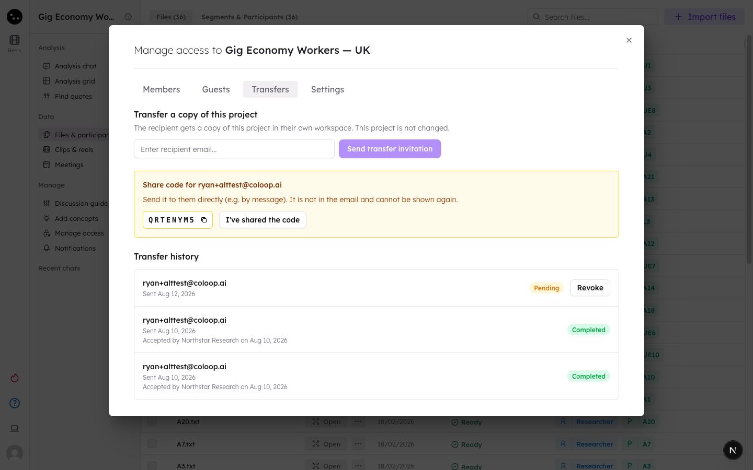Click the Manage access lock icon

click(x=47, y=233)
